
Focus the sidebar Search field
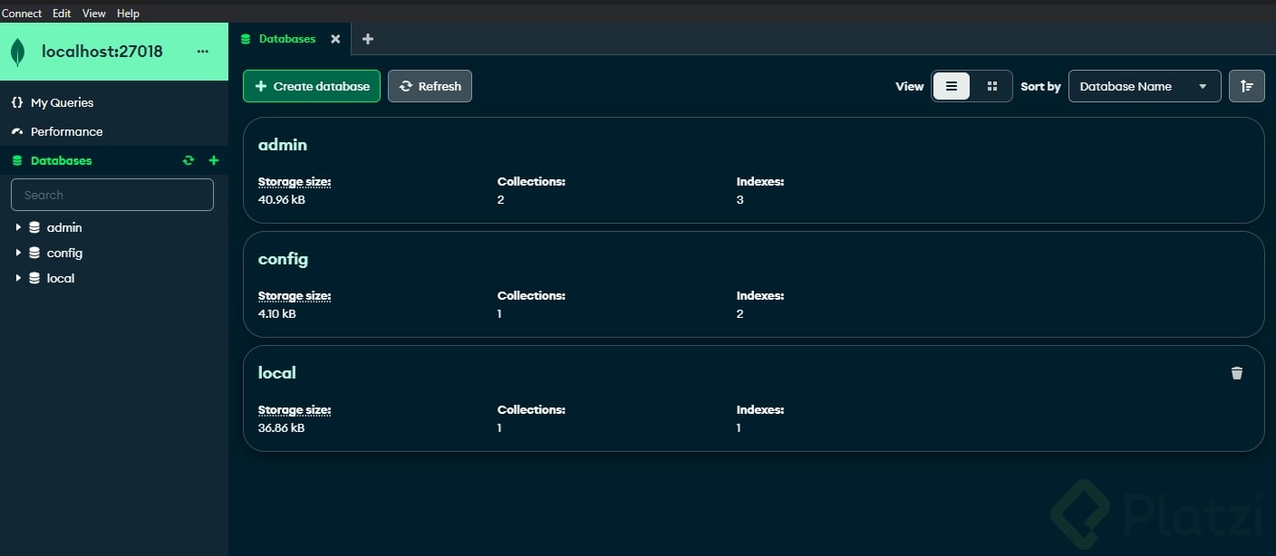point(112,195)
